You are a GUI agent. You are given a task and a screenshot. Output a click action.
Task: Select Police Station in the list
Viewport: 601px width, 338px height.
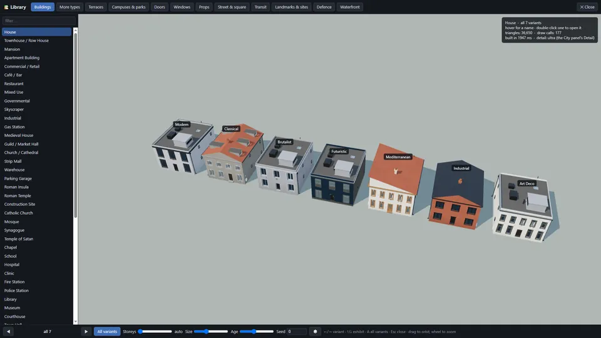(x=37, y=290)
